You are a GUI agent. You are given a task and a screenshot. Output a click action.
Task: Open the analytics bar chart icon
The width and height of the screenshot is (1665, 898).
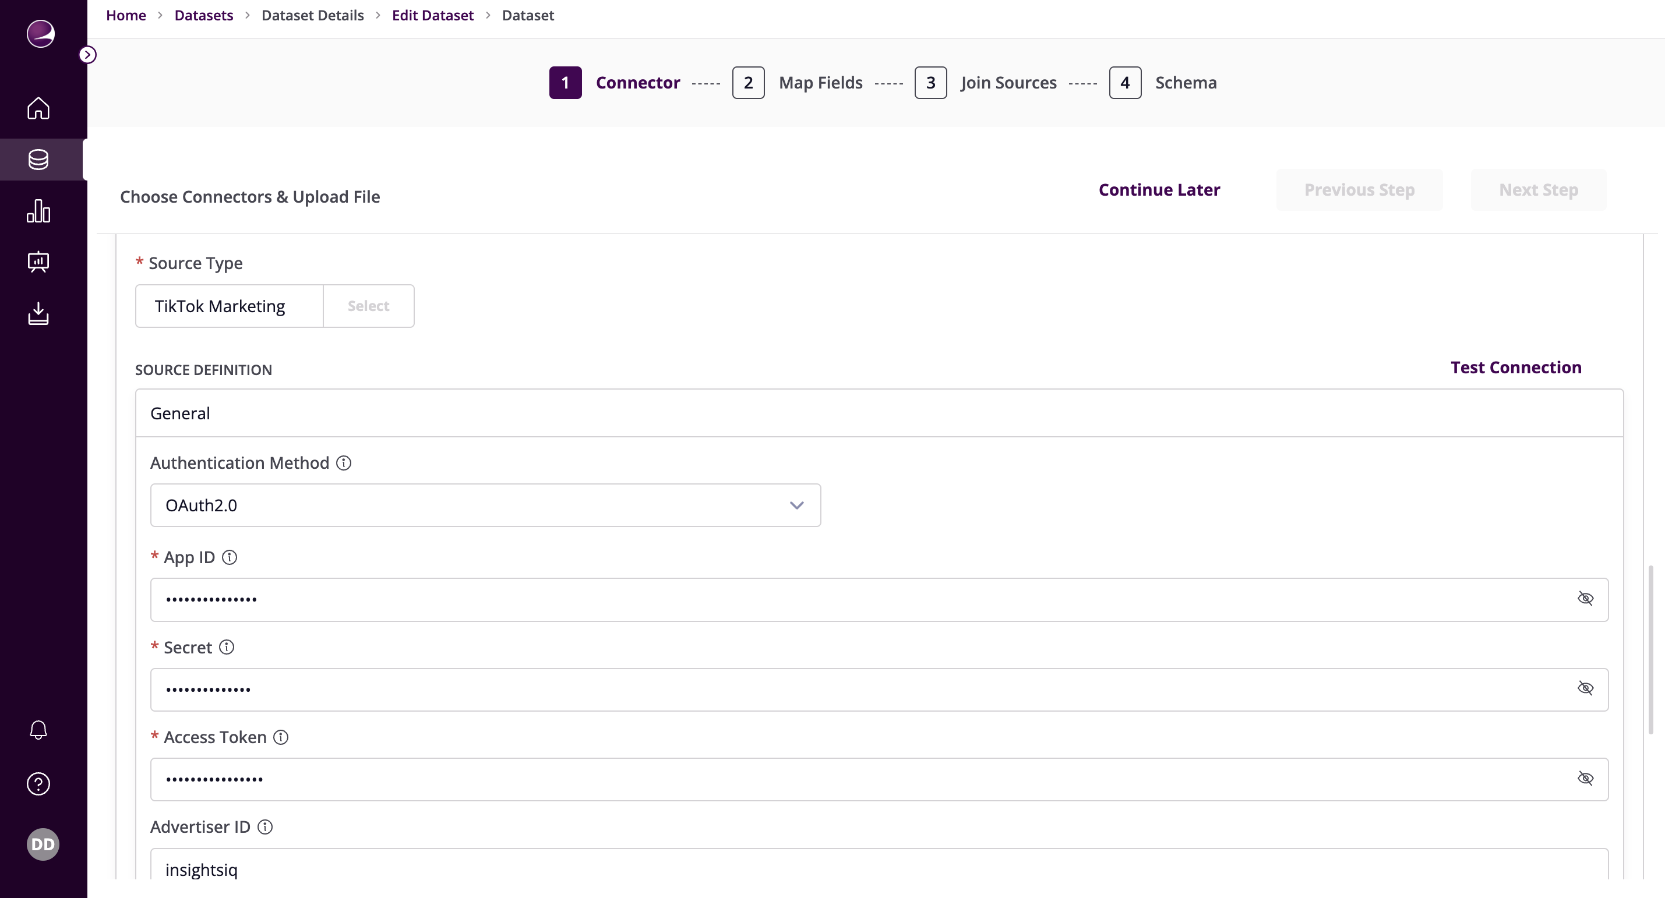38,211
